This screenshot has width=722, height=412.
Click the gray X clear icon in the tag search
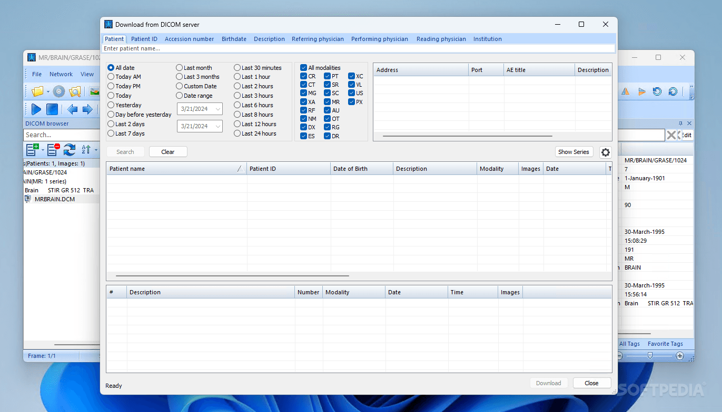pos(671,135)
